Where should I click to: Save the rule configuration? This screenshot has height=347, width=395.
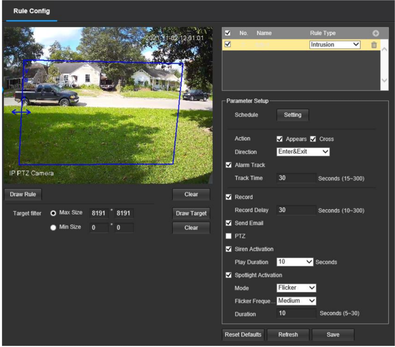pyautogui.click(x=333, y=335)
